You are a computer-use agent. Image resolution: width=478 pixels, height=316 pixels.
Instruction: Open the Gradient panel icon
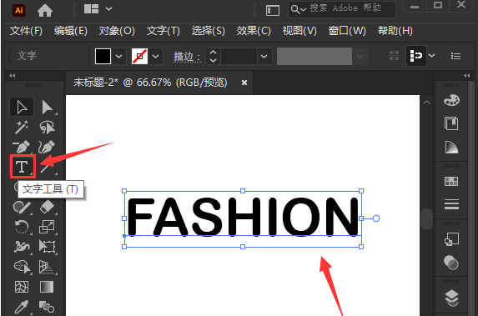(x=451, y=148)
